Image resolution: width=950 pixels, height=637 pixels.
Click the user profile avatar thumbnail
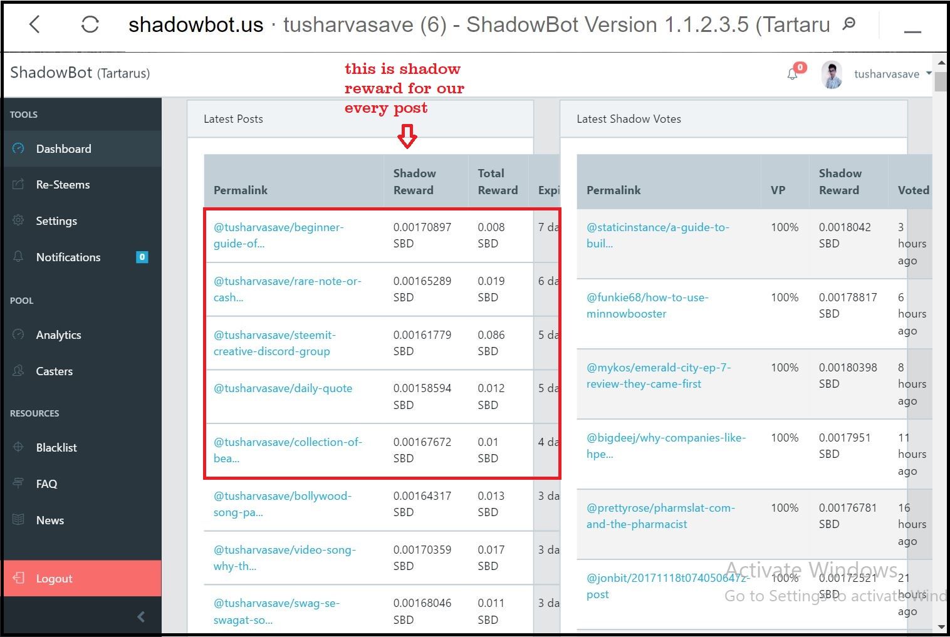coord(831,73)
